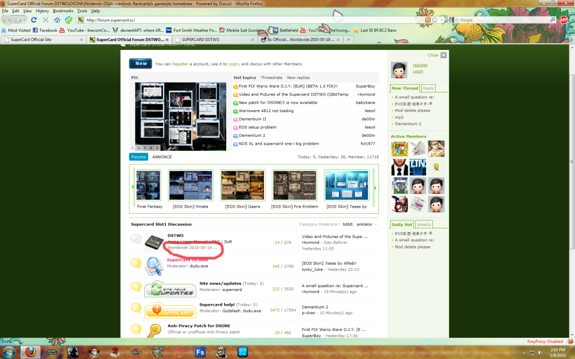Click mp3 in New Thread list
The width and height of the screenshot is (575, 359).
(x=399, y=117)
